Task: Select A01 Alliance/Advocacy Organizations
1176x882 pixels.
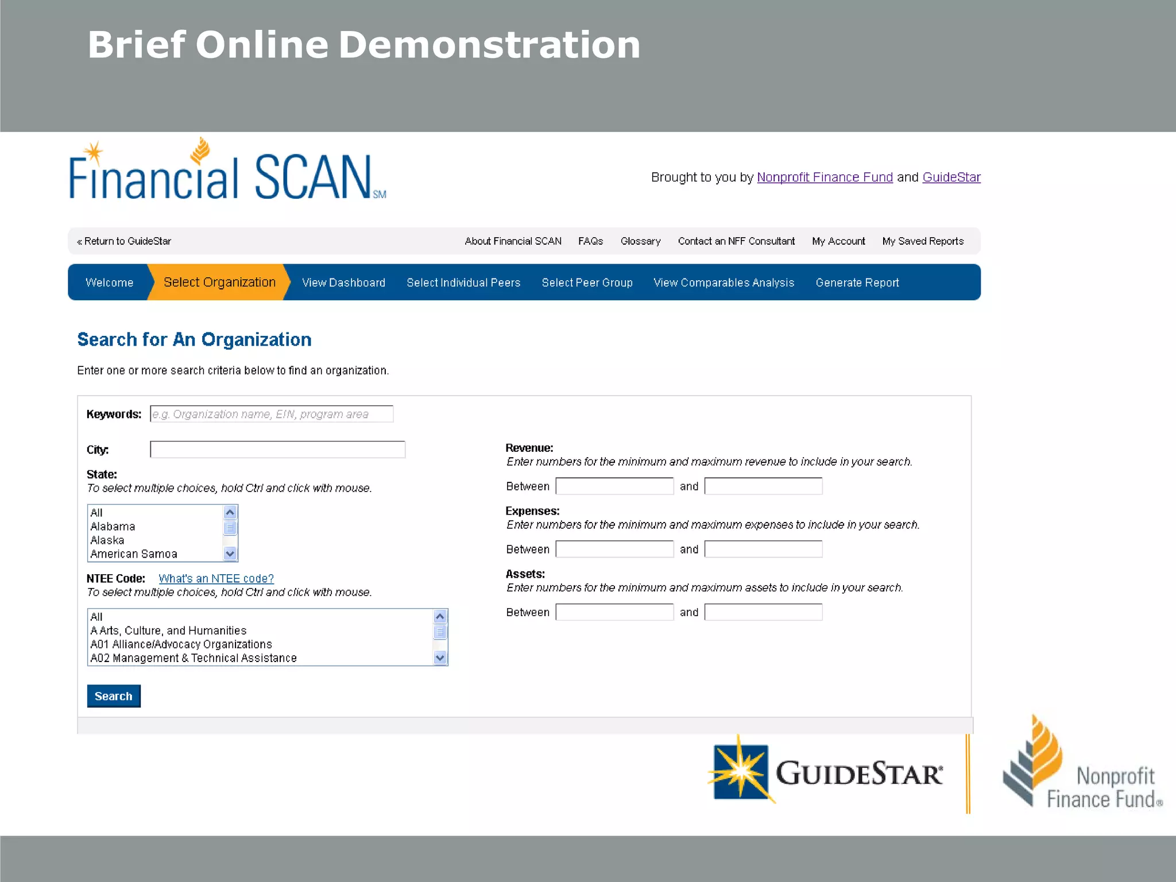Action: click(261, 644)
